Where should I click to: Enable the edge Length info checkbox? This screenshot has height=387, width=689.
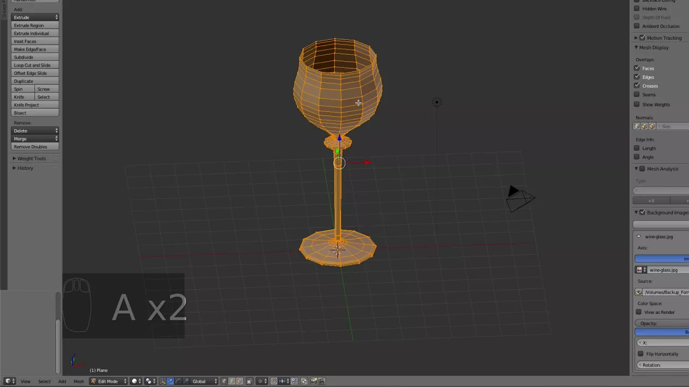637,148
